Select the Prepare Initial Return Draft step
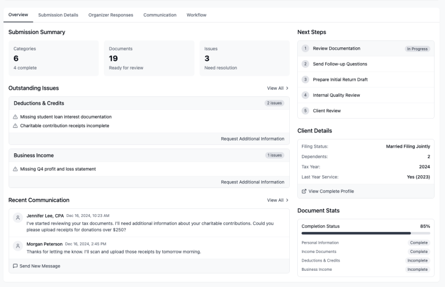 point(340,79)
